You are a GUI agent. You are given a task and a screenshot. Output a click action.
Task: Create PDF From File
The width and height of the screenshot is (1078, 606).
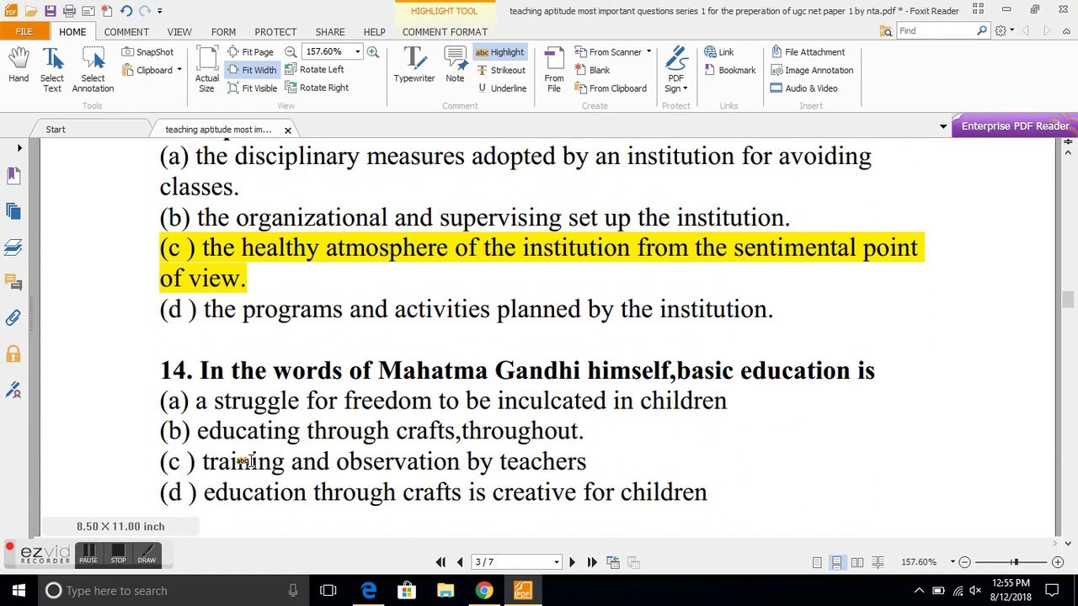554,69
